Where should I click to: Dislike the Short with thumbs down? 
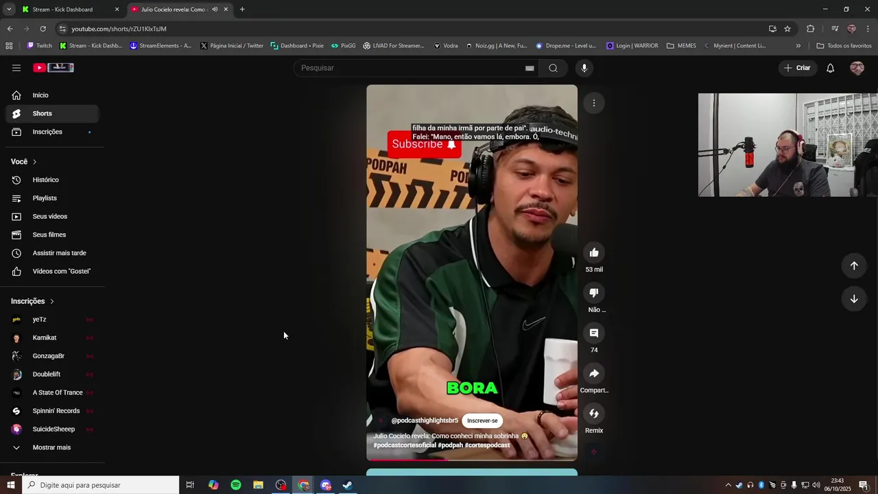(x=594, y=293)
